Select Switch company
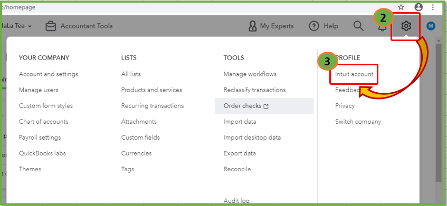The width and height of the screenshot is (447, 206). pyautogui.click(x=358, y=122)
